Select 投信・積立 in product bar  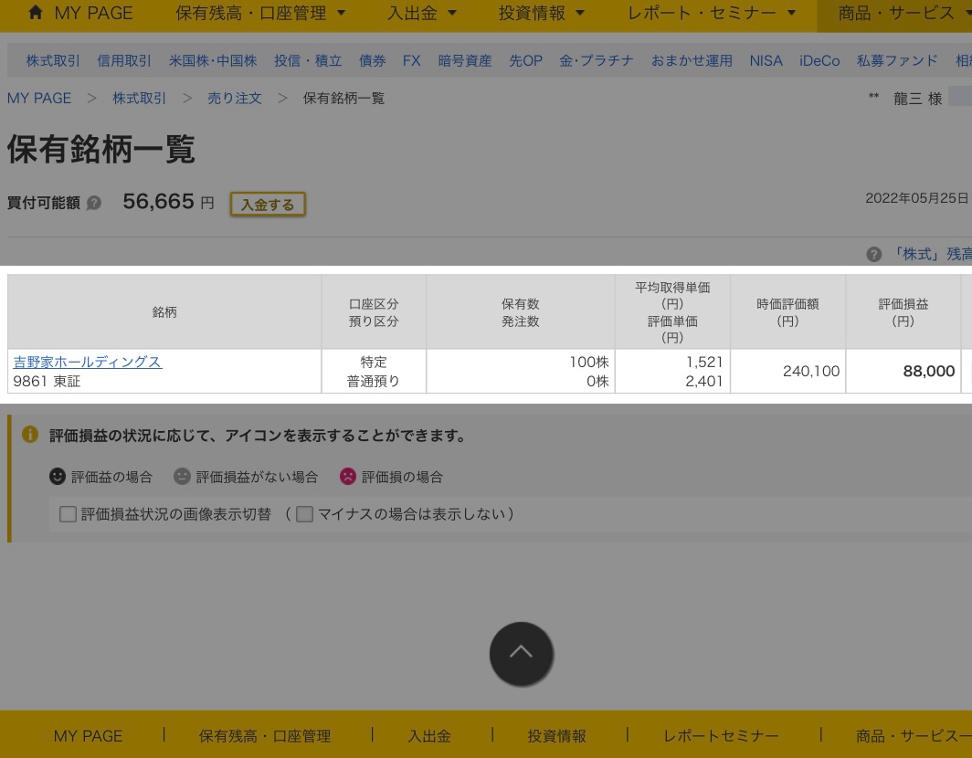pyautogui.click(x=308, y=61)
